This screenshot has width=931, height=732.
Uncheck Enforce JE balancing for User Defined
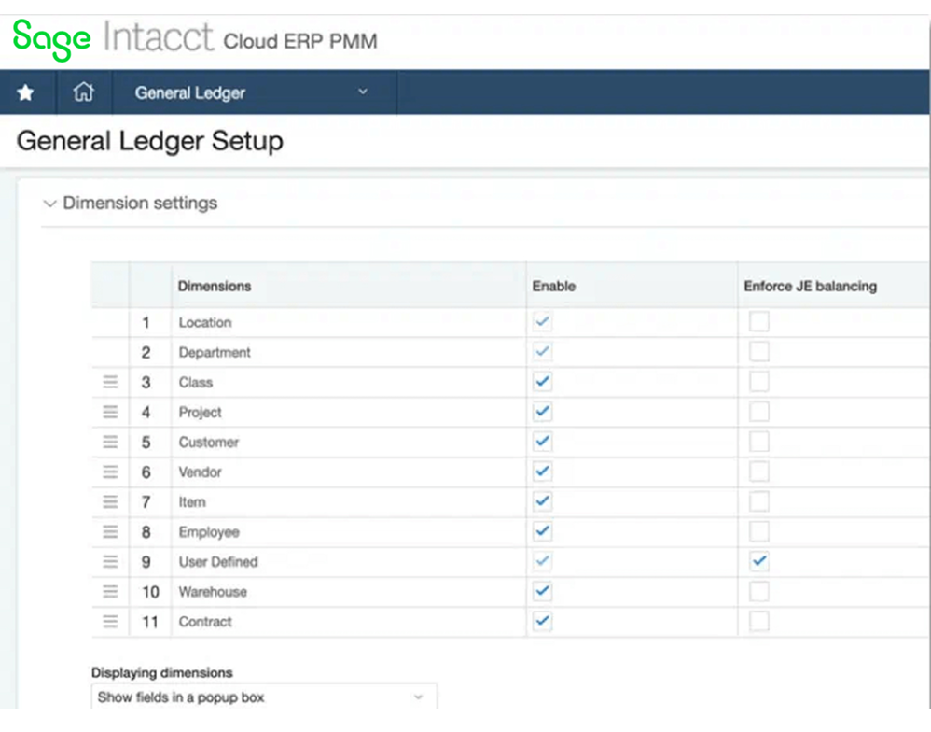(758, 561)
